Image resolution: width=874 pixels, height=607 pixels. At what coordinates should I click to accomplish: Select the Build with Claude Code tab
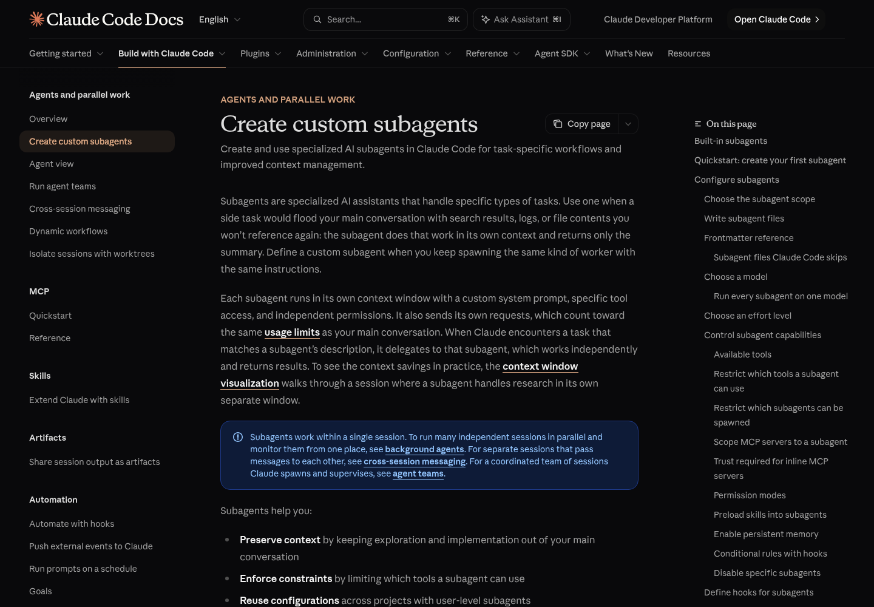(172, 53)
